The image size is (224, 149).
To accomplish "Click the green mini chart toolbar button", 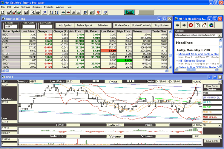I will 129,12.
